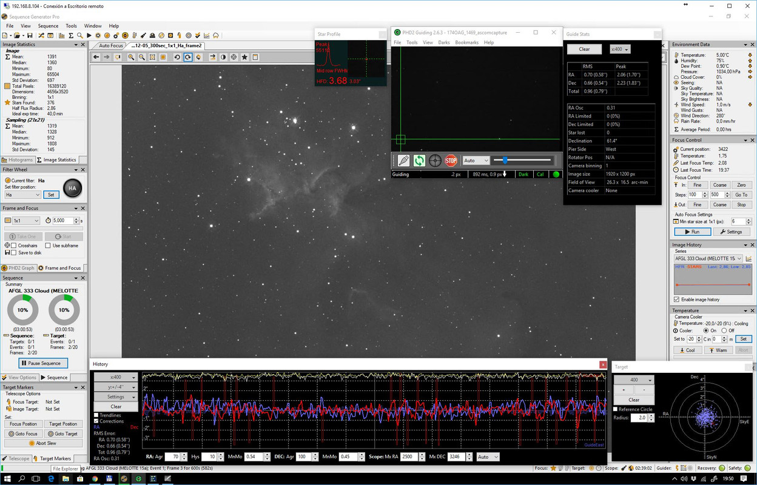Switch to Auto Focus tab
757x485 pixels.
click(x=110, y=45)
